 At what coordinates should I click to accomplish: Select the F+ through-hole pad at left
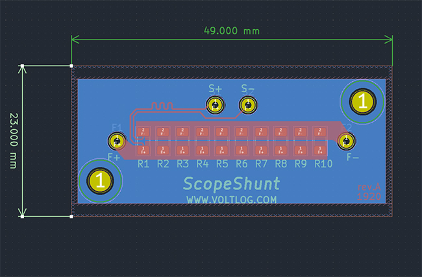pos(117,141)
